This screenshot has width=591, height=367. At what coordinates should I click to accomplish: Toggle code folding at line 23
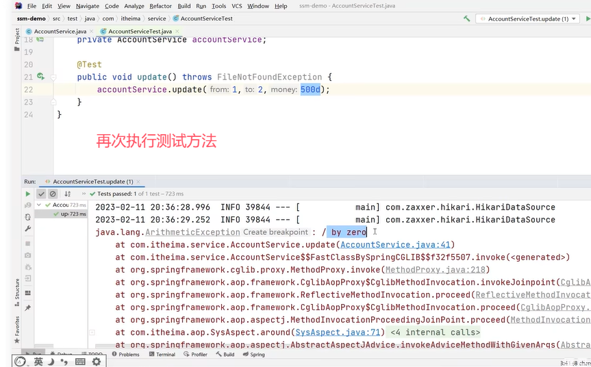click(53, 102)
